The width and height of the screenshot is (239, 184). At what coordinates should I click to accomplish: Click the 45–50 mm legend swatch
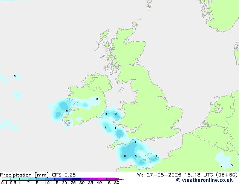click(x=111, y=179)
